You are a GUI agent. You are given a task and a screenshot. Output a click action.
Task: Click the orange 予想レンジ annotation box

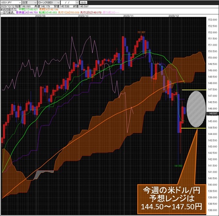point(172,199)
